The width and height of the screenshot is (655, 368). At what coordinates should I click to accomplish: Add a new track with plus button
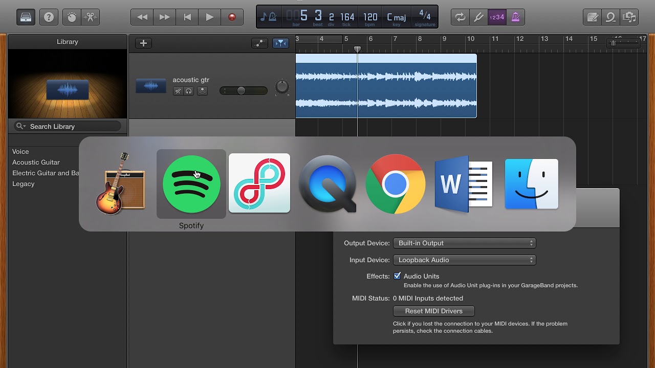143,43
